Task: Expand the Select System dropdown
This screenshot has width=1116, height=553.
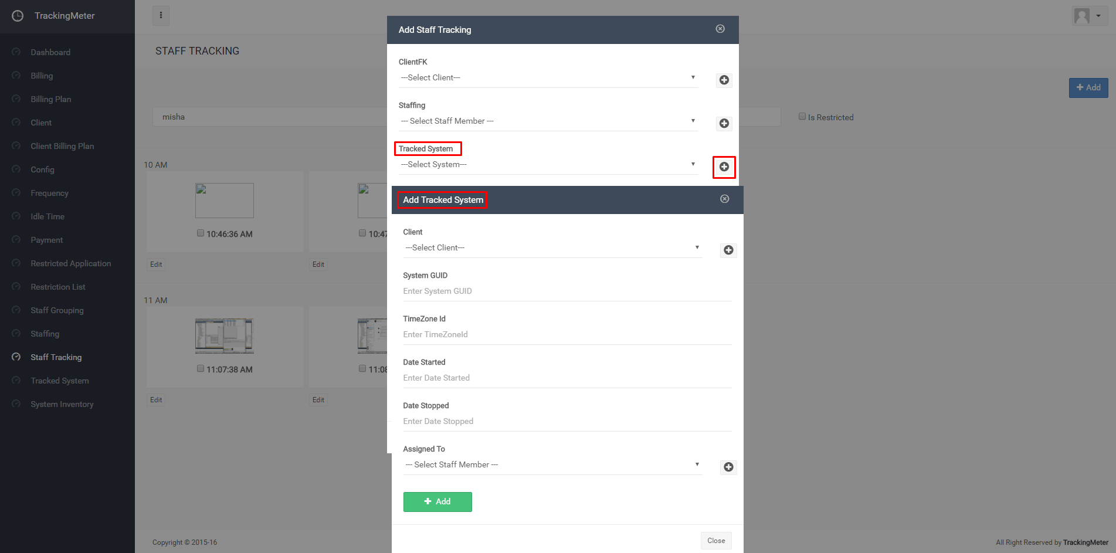Action: click(548, 165)
